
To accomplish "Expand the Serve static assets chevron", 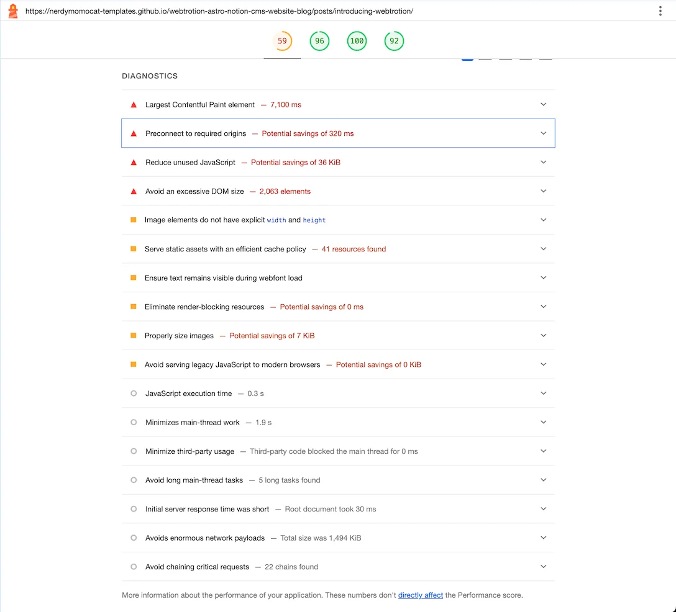I will [x=544, y=249].
